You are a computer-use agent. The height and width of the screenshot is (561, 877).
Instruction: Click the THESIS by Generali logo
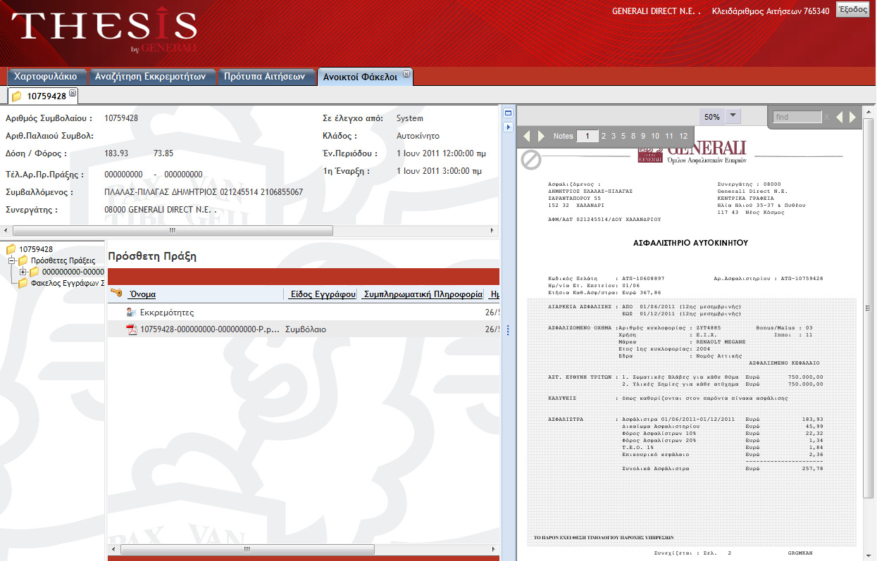(x=104, y=30)
